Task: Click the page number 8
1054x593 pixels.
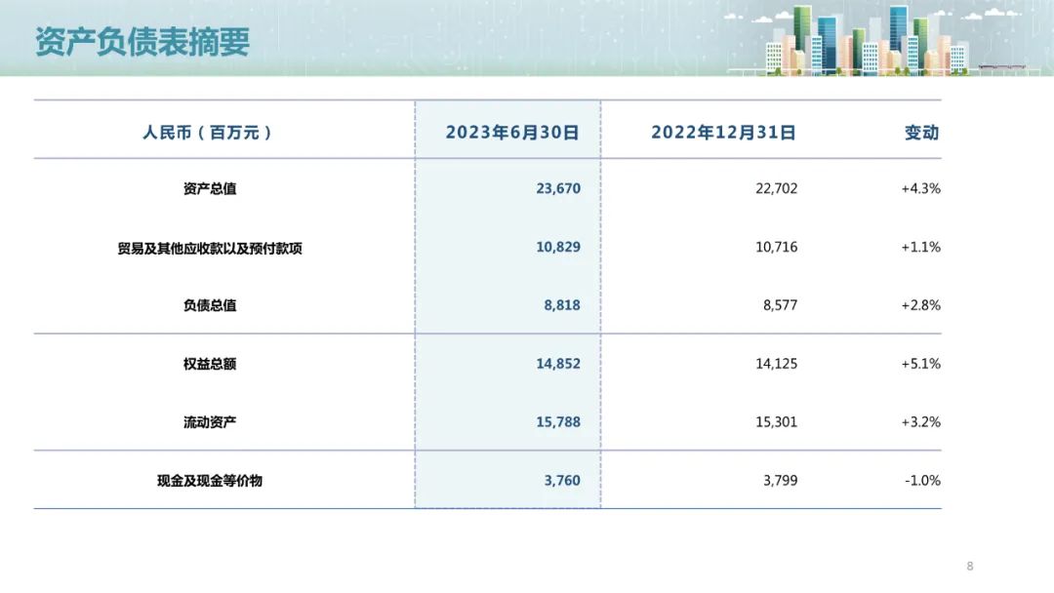Action: coord(970,566)
